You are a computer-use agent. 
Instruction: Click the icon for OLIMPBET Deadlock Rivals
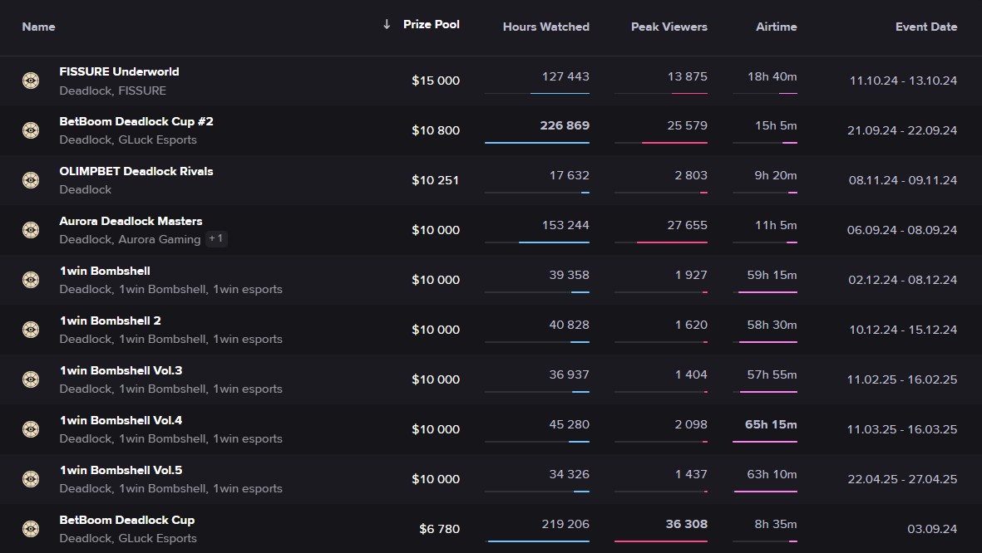coord(31,180)
